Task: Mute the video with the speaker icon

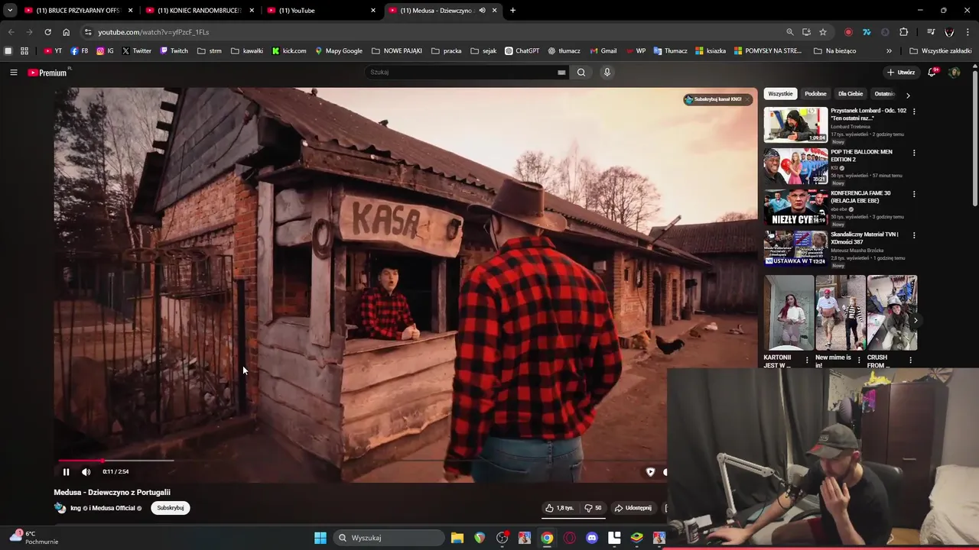Action: pyautogui.click(x=86, y=472)
